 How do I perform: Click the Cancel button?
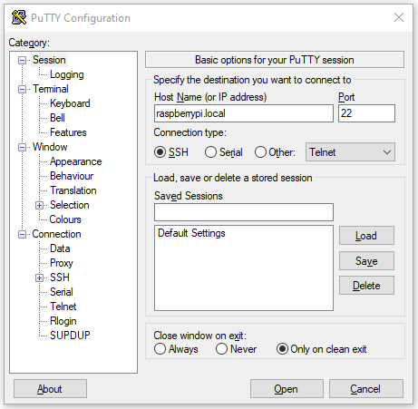coord(366,389)
